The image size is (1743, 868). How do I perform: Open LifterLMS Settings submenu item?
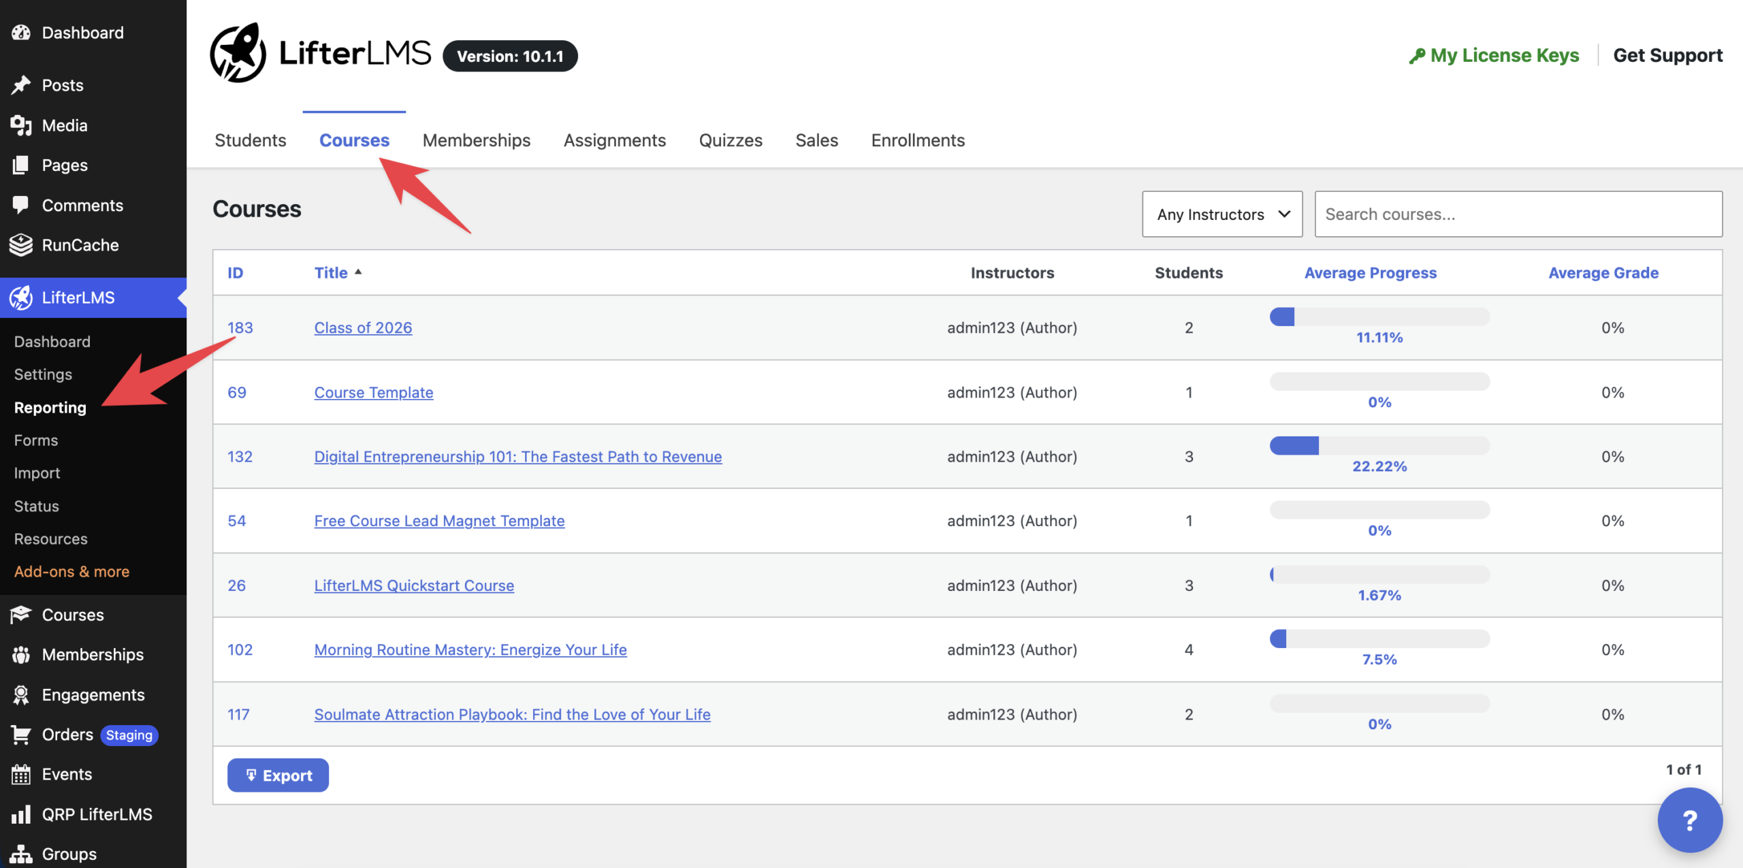coord(43,374)
